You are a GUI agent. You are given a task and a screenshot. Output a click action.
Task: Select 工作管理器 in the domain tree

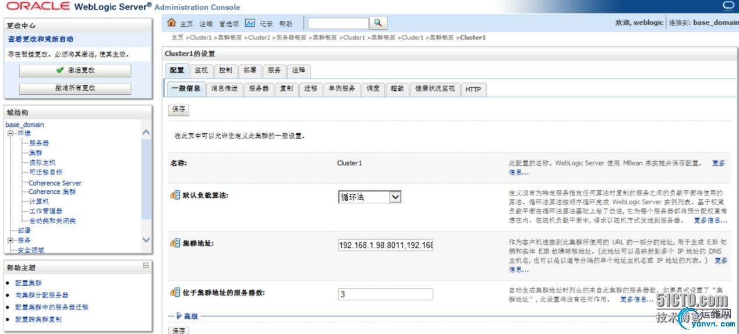tap(46, 211)
